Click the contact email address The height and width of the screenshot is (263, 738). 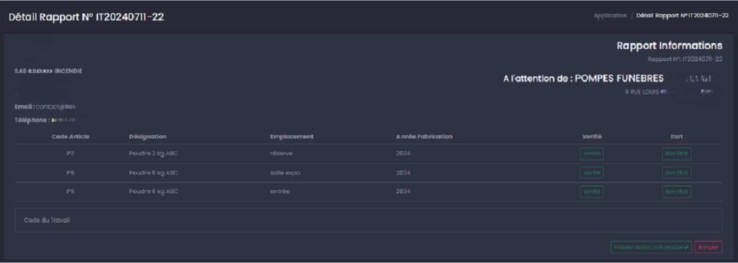coord(59,106)
